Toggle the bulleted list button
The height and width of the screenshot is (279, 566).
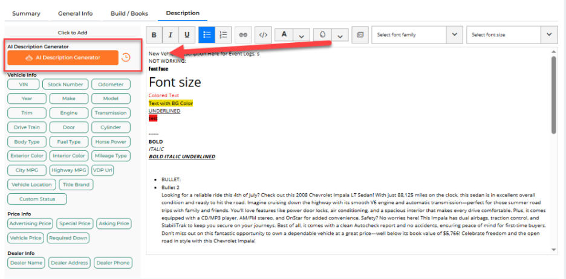(x=207, y=35)
